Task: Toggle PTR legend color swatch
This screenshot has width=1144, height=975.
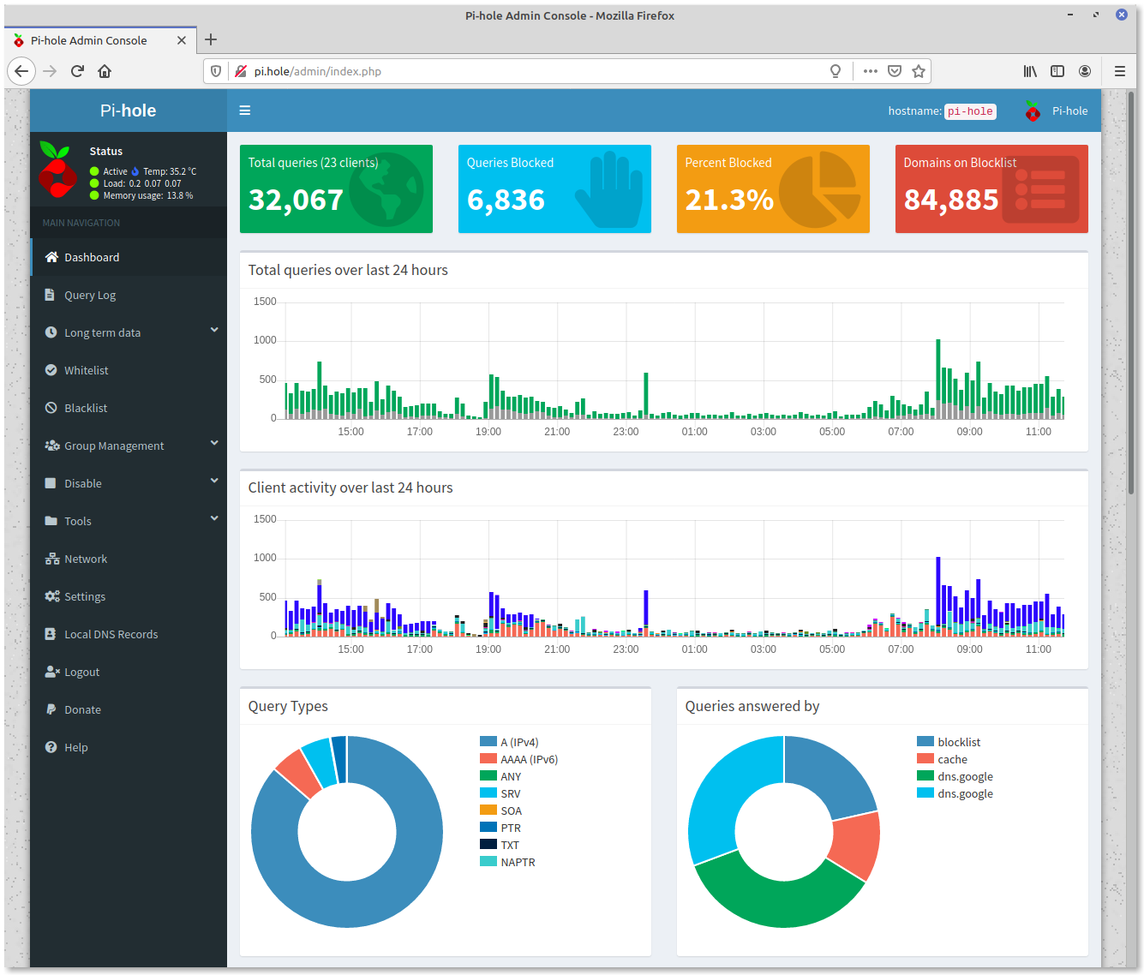Action: click(488, 828)
